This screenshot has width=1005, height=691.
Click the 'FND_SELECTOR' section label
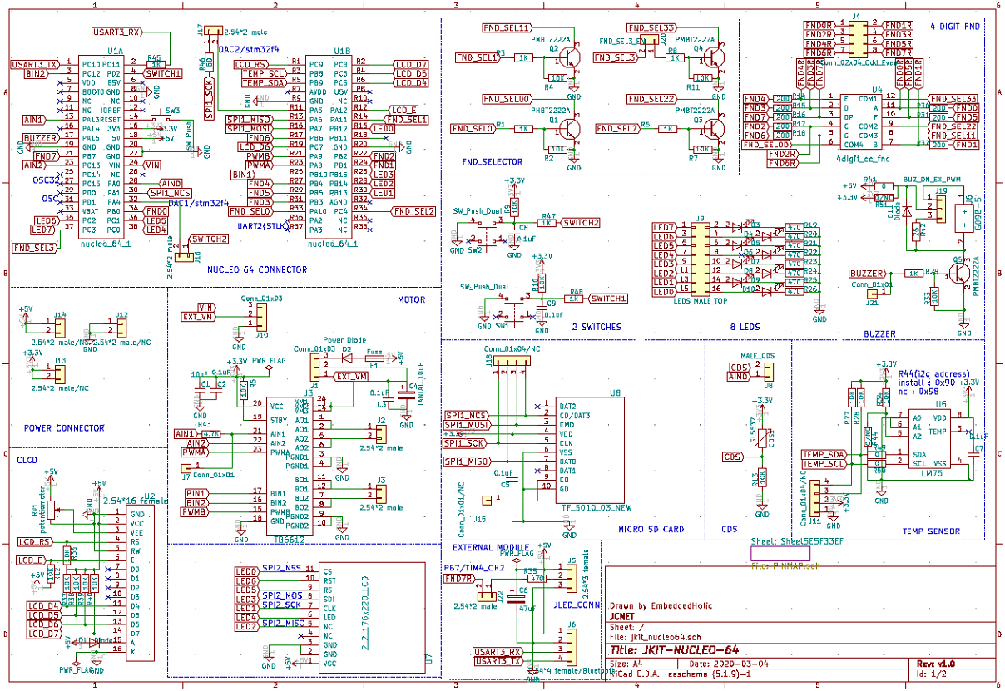tap(493, 162)
